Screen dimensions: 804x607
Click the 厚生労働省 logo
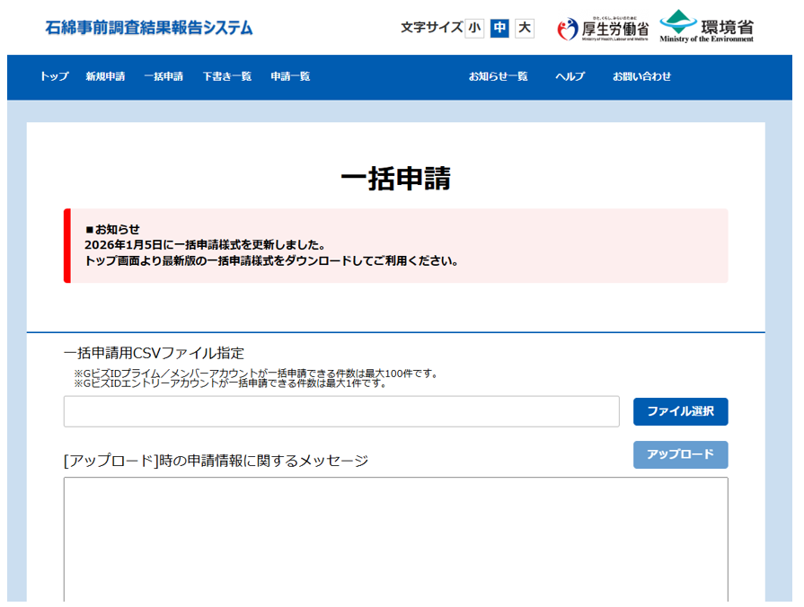(603, 29)
